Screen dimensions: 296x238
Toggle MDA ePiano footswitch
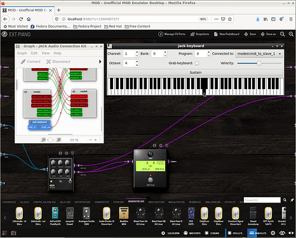tap(70, 181)
